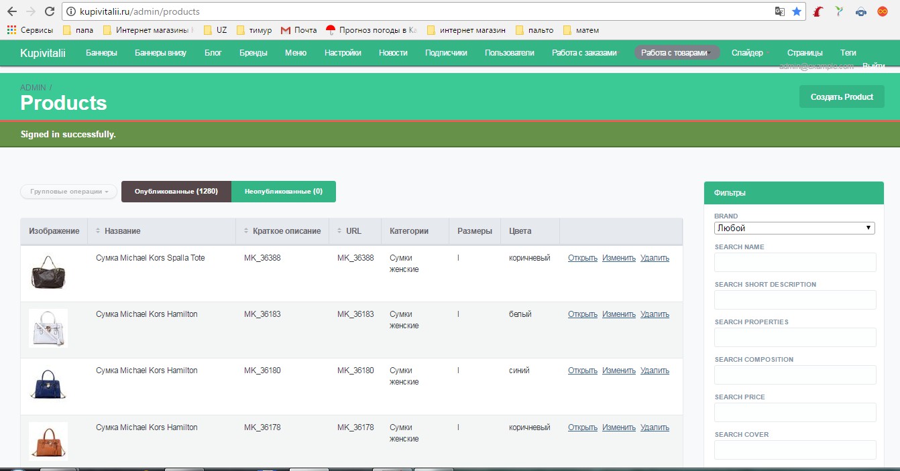The image size is (900, 471).
Task: Edit the Spalla Tote product via Изменить
Action: pyautogui.click(x=619, y=258)
